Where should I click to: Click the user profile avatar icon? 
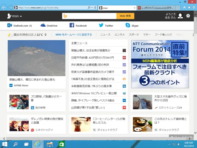pos(180,16)
